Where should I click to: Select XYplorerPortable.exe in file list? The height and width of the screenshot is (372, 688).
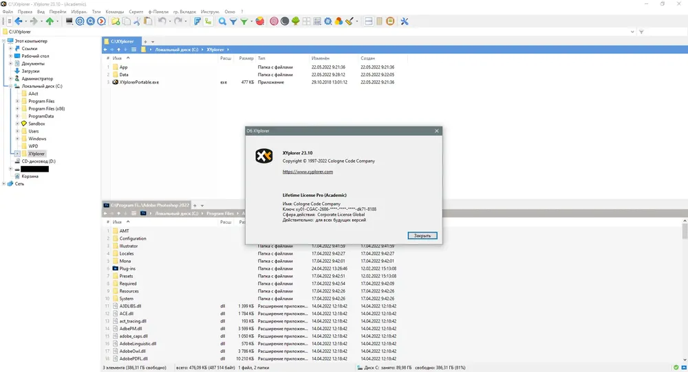click(139, 82)
